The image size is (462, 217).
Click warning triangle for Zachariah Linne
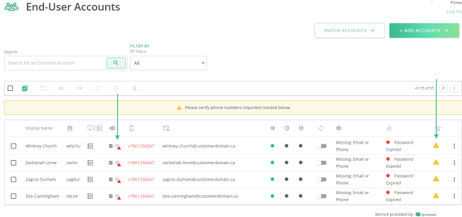point(436,162)
